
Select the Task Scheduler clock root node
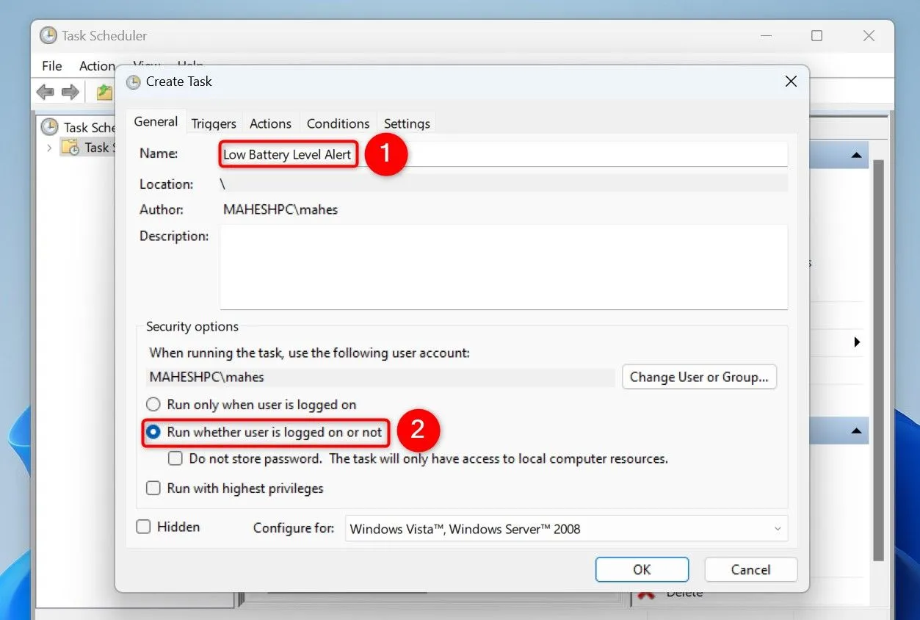(50, 127)
